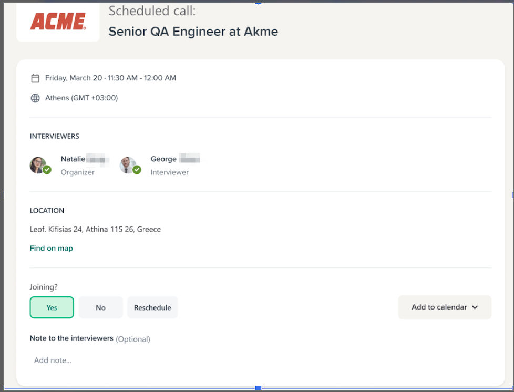Click the Leof. Kifisias 24 address text
514x392 pixels.
[x=95, y=230]
